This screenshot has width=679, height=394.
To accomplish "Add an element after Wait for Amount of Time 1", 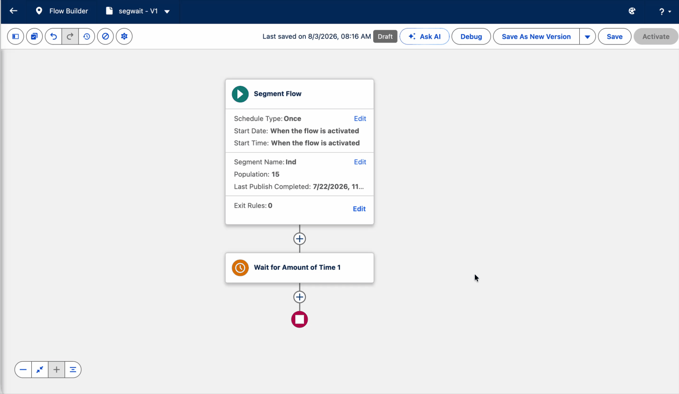I will pos(300,297).
